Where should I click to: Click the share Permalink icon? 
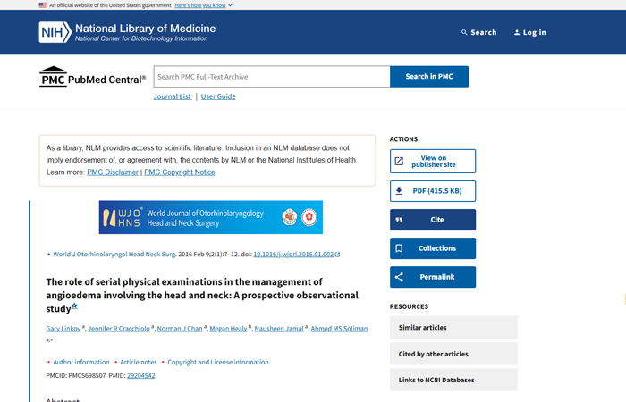399,277
